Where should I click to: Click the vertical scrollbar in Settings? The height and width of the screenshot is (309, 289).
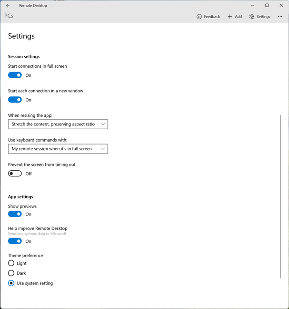coord(280,196)
